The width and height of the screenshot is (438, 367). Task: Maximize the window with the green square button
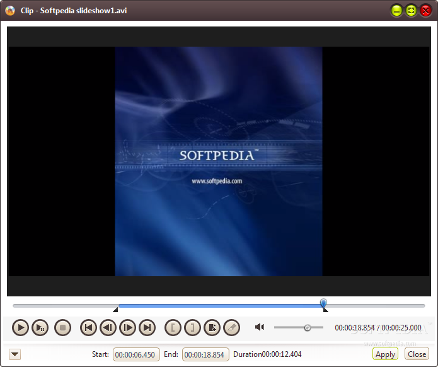pyautogui.click(x=411, y=11)
